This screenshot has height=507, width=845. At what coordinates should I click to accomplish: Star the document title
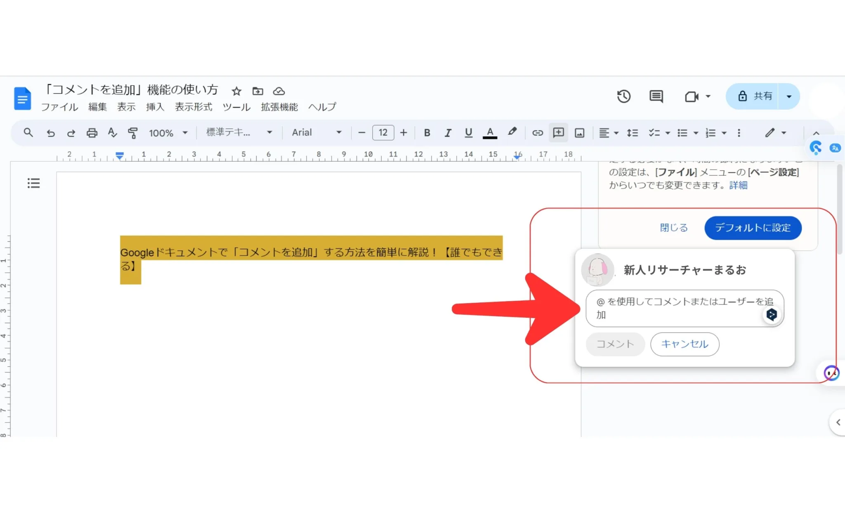[236, 91]
